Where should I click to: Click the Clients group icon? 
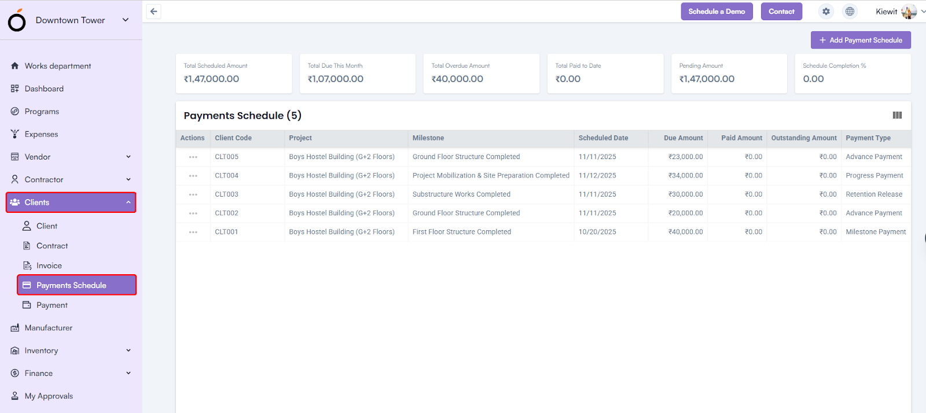pyautogui.click(x=15, y=202)
